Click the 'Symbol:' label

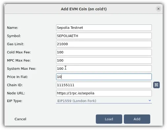[14, 36]
